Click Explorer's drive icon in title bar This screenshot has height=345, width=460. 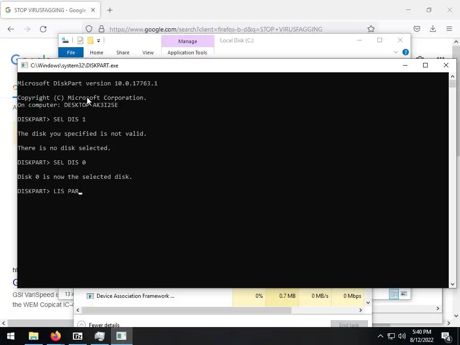pyautogui.click(x=66, y=40)
